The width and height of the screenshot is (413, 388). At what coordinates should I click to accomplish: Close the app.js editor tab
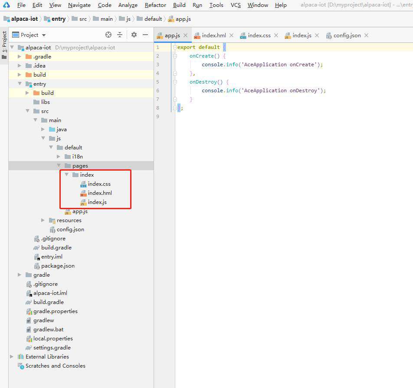185,35
